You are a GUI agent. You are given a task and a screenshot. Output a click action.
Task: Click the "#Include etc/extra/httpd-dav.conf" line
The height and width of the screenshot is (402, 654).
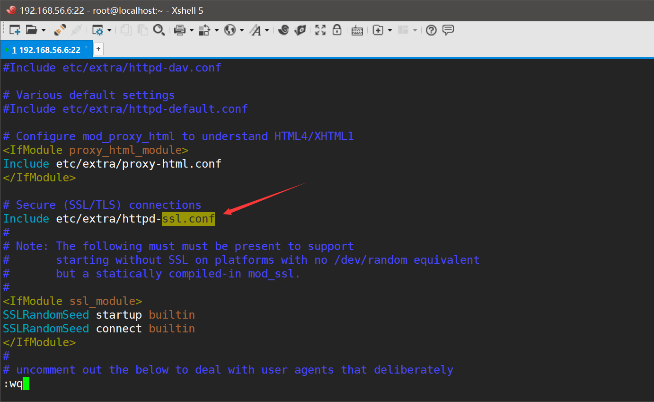pyautogui.click(x=112, y=68)
